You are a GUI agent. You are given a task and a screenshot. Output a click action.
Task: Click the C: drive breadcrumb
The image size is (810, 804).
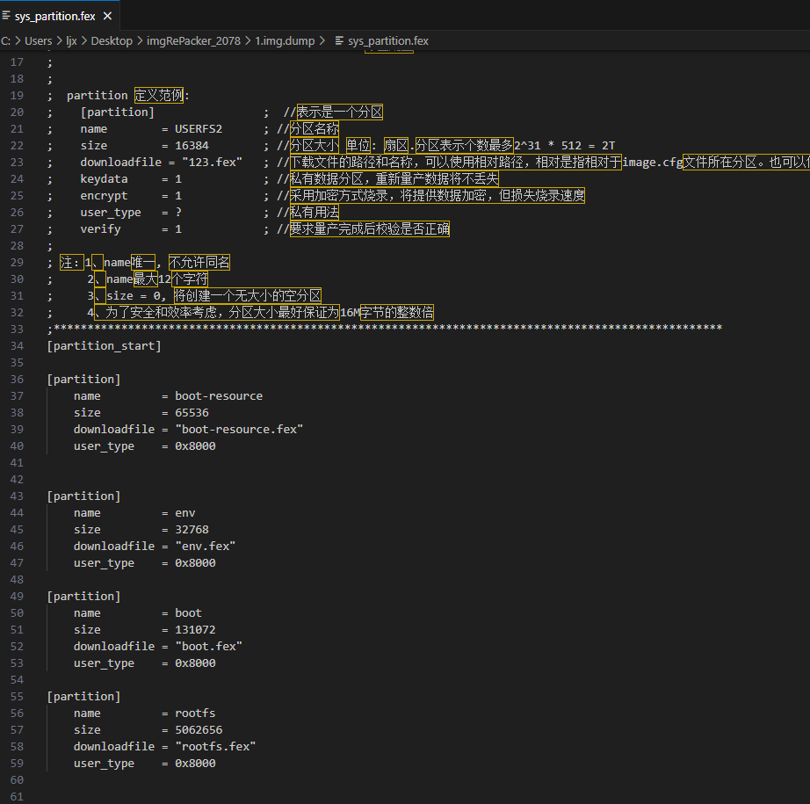click(5, 40)
